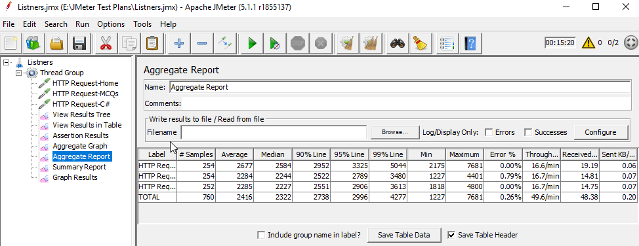Collapse the Thread Group node
The image size is (639, 246).
click(x=18, y=73)
